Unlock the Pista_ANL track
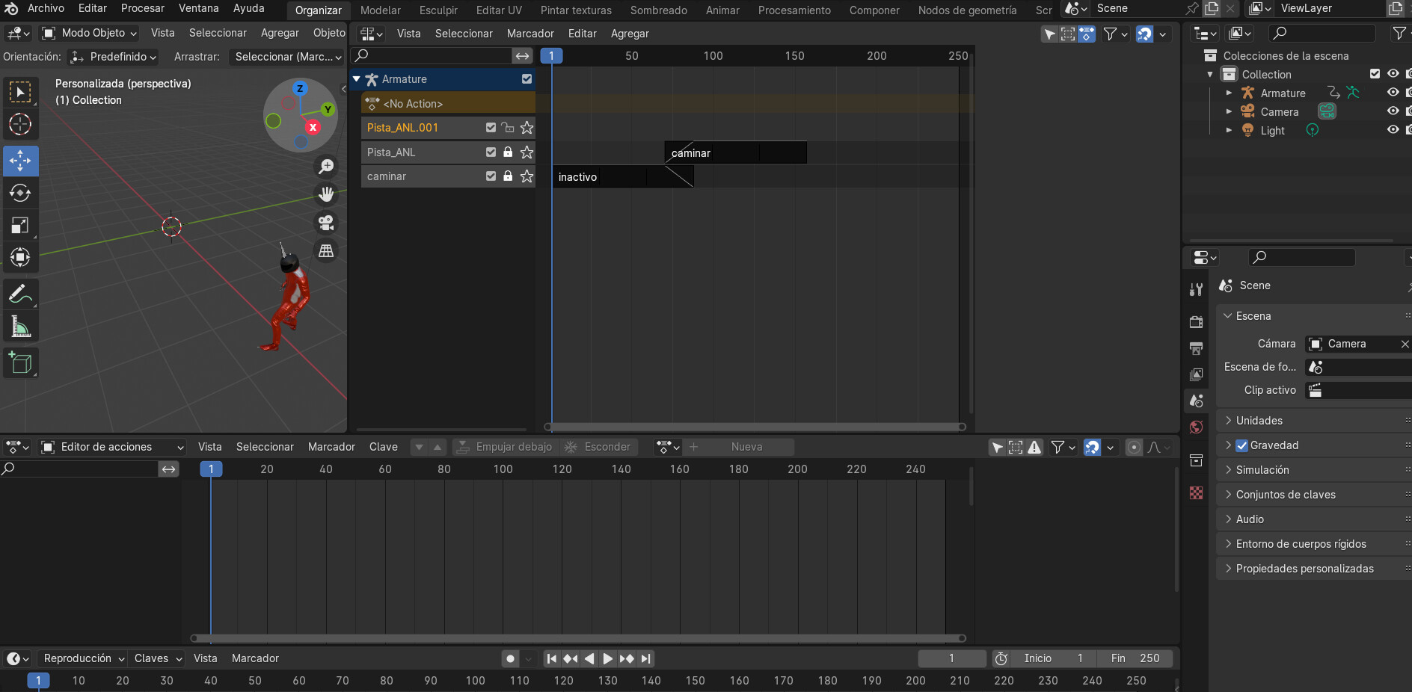 pos(509,152)
